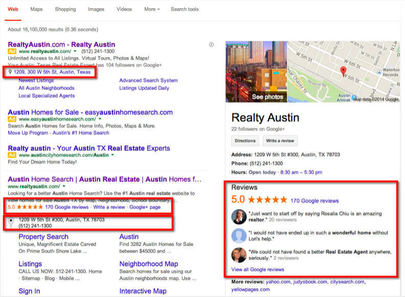Open the Sign In sitelink
This screenshot has width=405, height=297.
coord(29,291)
